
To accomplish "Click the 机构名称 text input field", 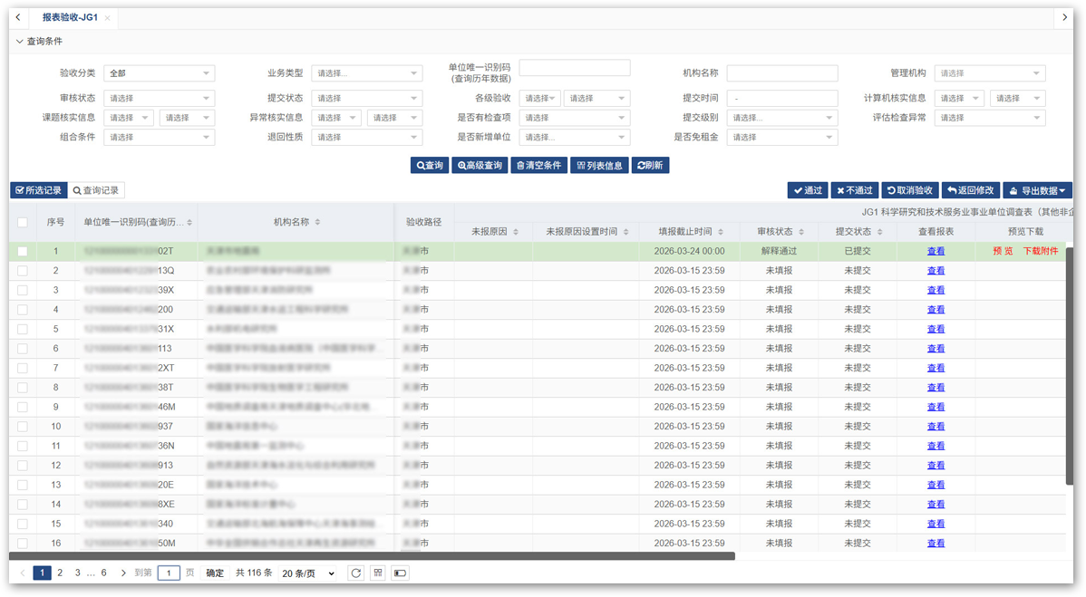I will click(781, 73).
